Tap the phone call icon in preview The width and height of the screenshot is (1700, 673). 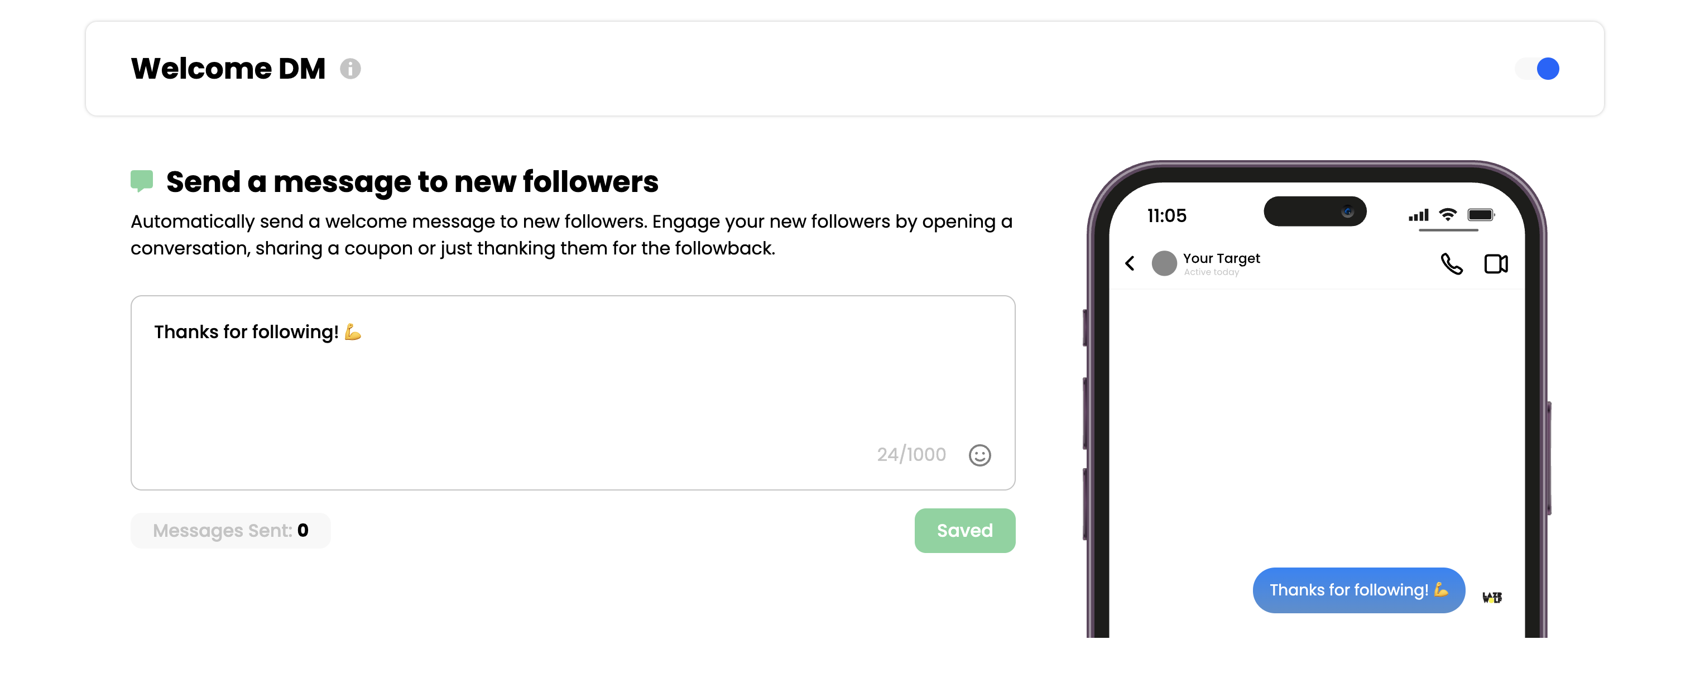pyautogui.click(x=1451, y=264)
